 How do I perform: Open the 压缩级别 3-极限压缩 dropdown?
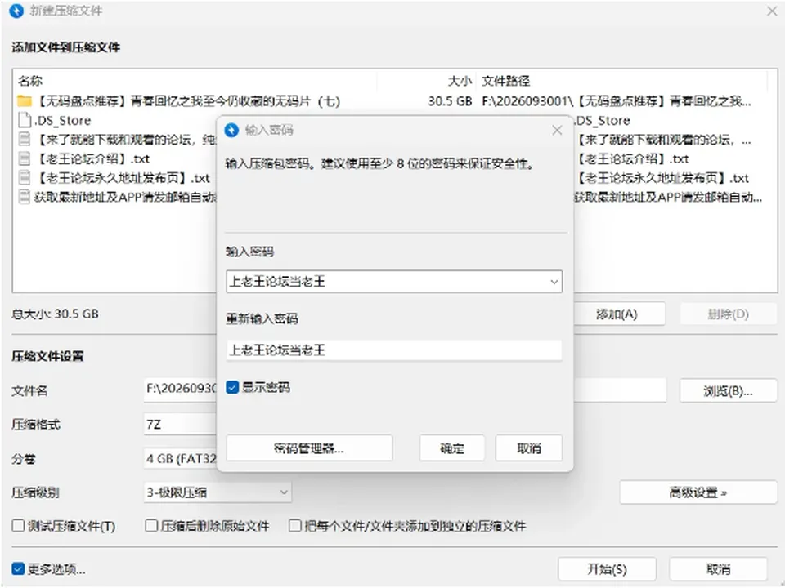pyautogui.click(x=218, y=492)
